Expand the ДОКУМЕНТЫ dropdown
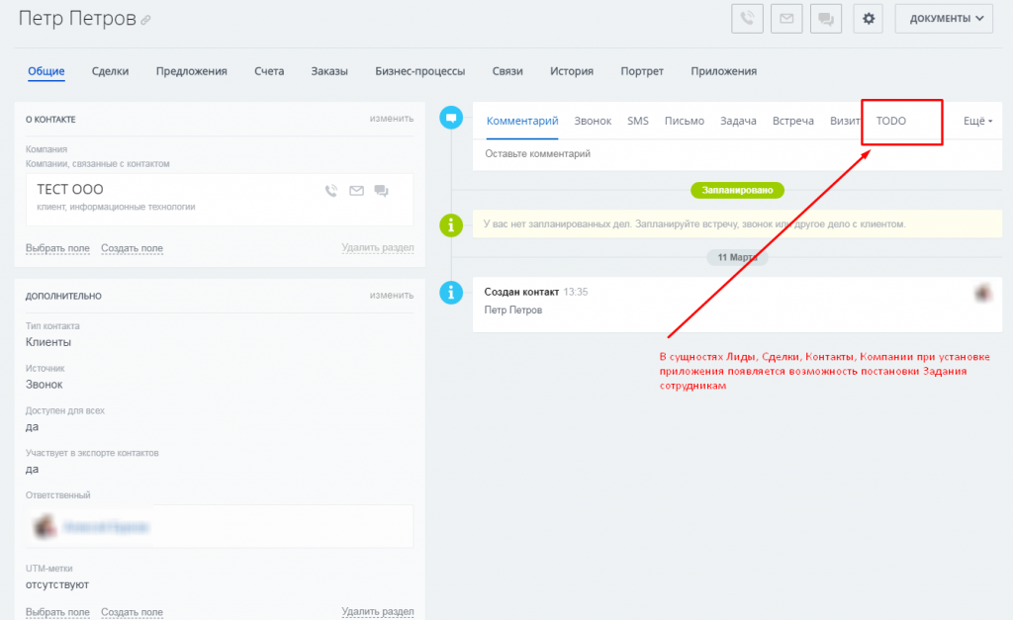Image resolution: width=1013 pixels, height=620 pixels. [x=943, y=18]
